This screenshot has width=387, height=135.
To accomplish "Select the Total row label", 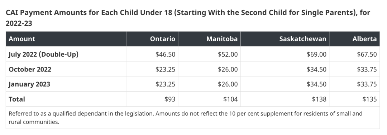I will (x=17, y=99).
